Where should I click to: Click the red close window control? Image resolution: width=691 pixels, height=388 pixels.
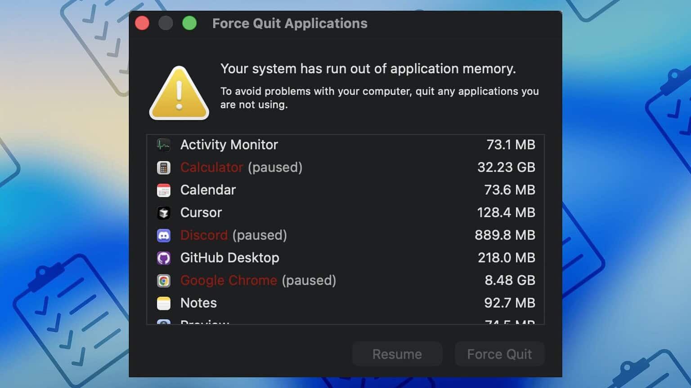142,22
